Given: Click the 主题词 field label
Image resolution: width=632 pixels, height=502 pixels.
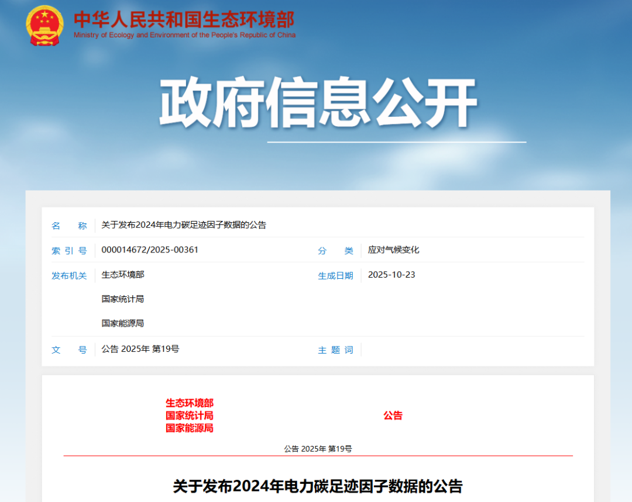Looking at the screenshot, I should [335, 349].
